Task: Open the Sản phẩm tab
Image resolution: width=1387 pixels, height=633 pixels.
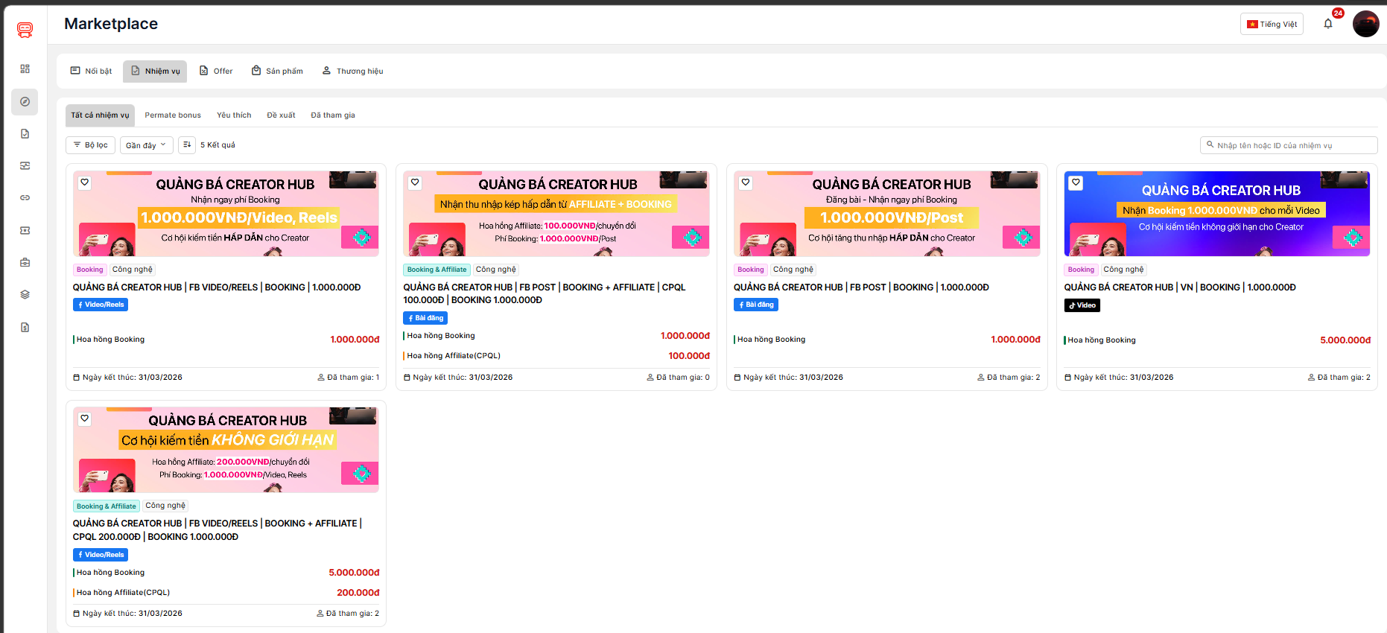Action: point(277,71)
